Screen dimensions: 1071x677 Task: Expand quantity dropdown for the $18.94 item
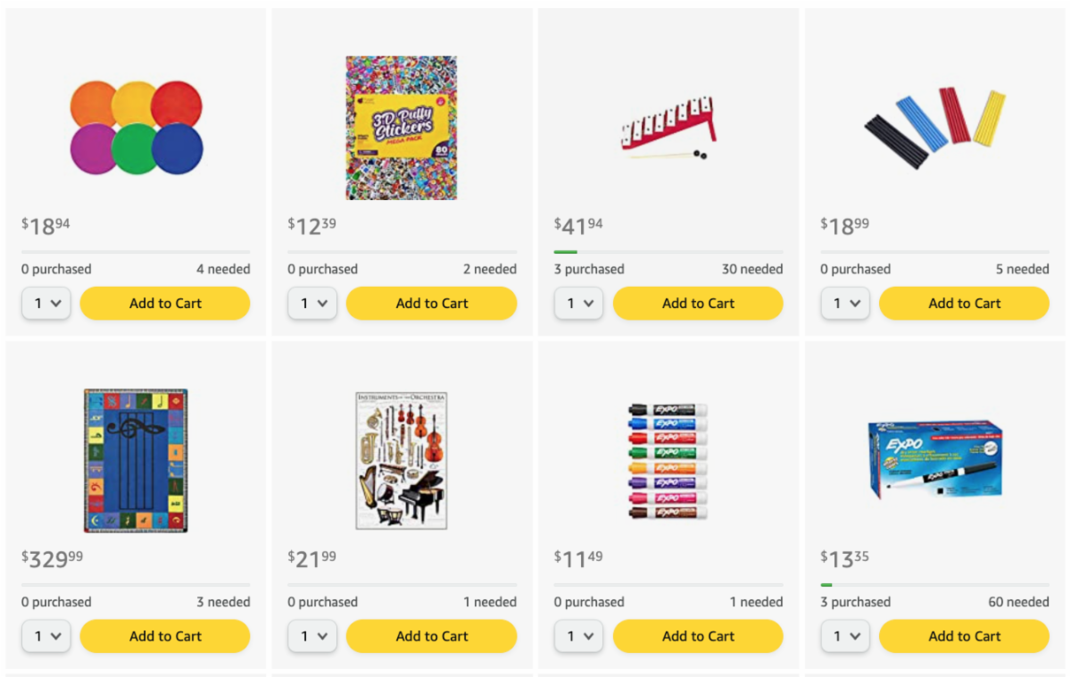46,304
